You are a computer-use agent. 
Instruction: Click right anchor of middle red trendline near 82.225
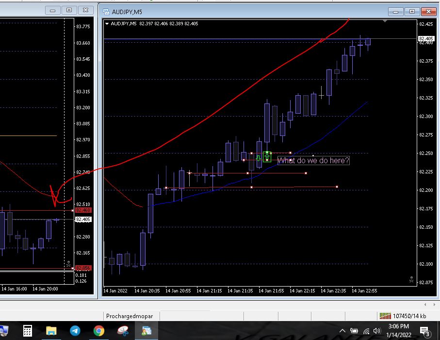306,173
